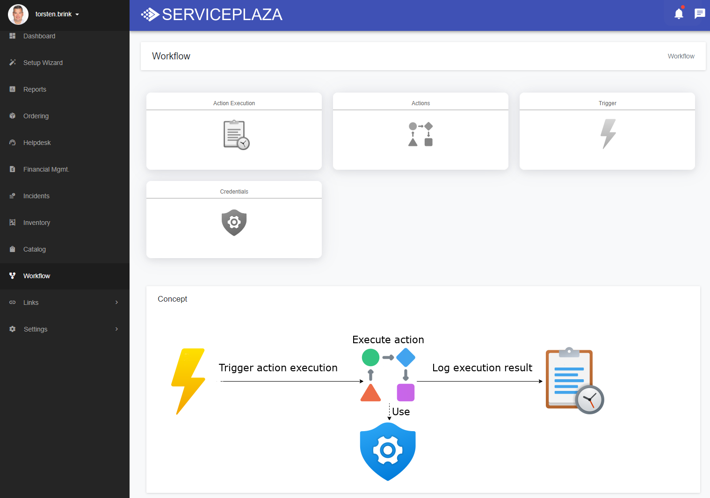
Task: Open the Actions flow-shapes icon
Action: pos(420,134)
